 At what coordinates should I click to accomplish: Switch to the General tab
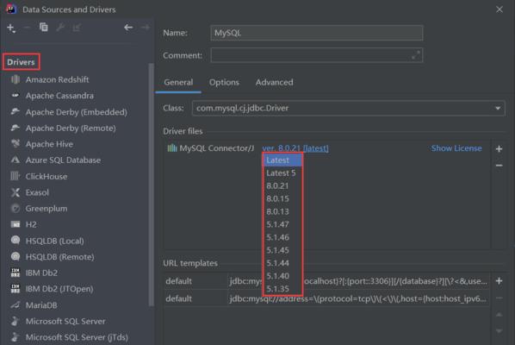click(178, 82)
